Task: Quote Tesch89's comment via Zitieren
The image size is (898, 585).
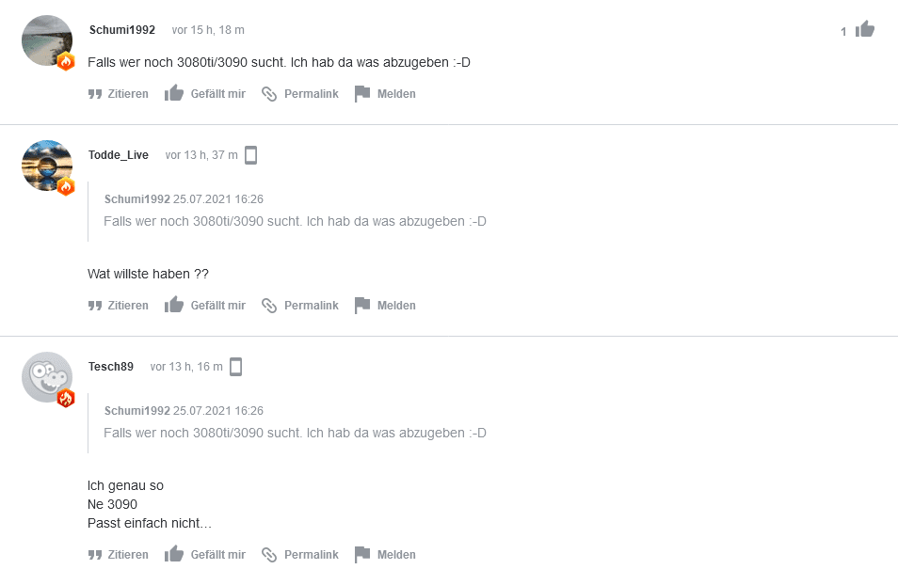Action: click(118, 555)
